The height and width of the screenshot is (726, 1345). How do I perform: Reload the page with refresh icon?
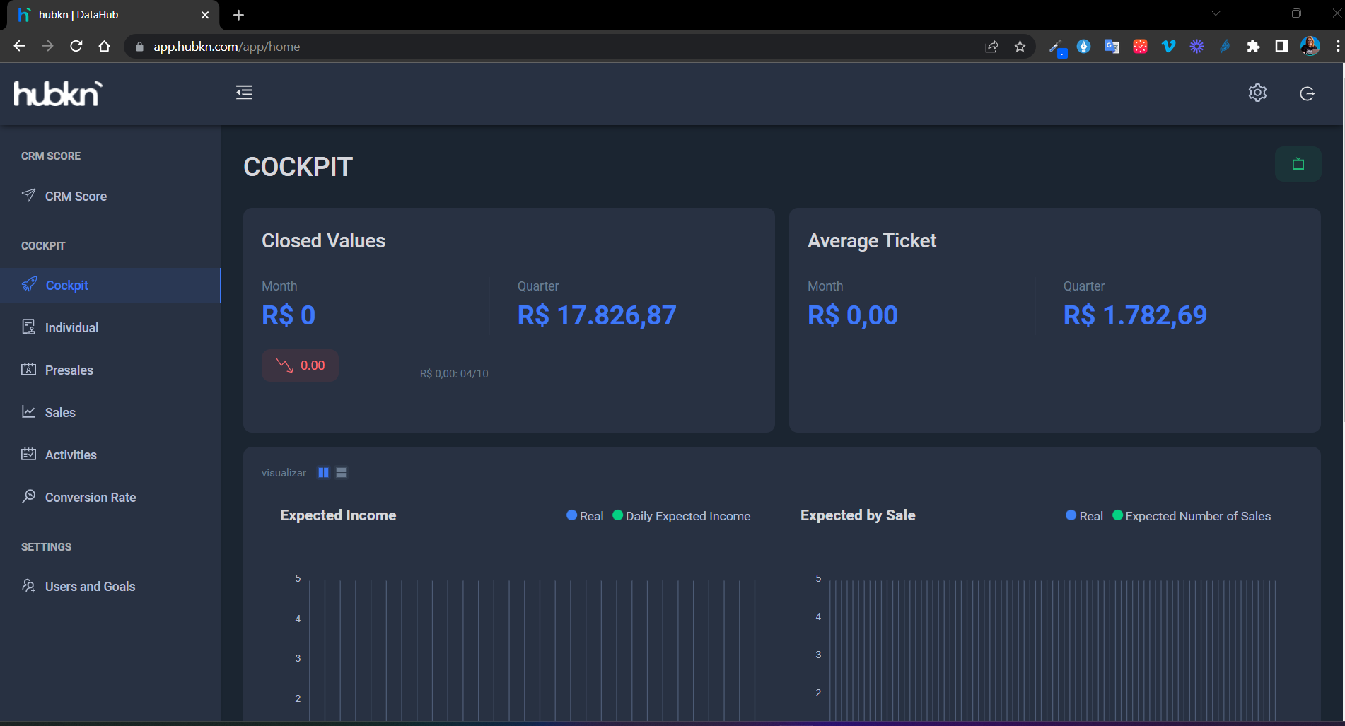(x=76, y=46)
